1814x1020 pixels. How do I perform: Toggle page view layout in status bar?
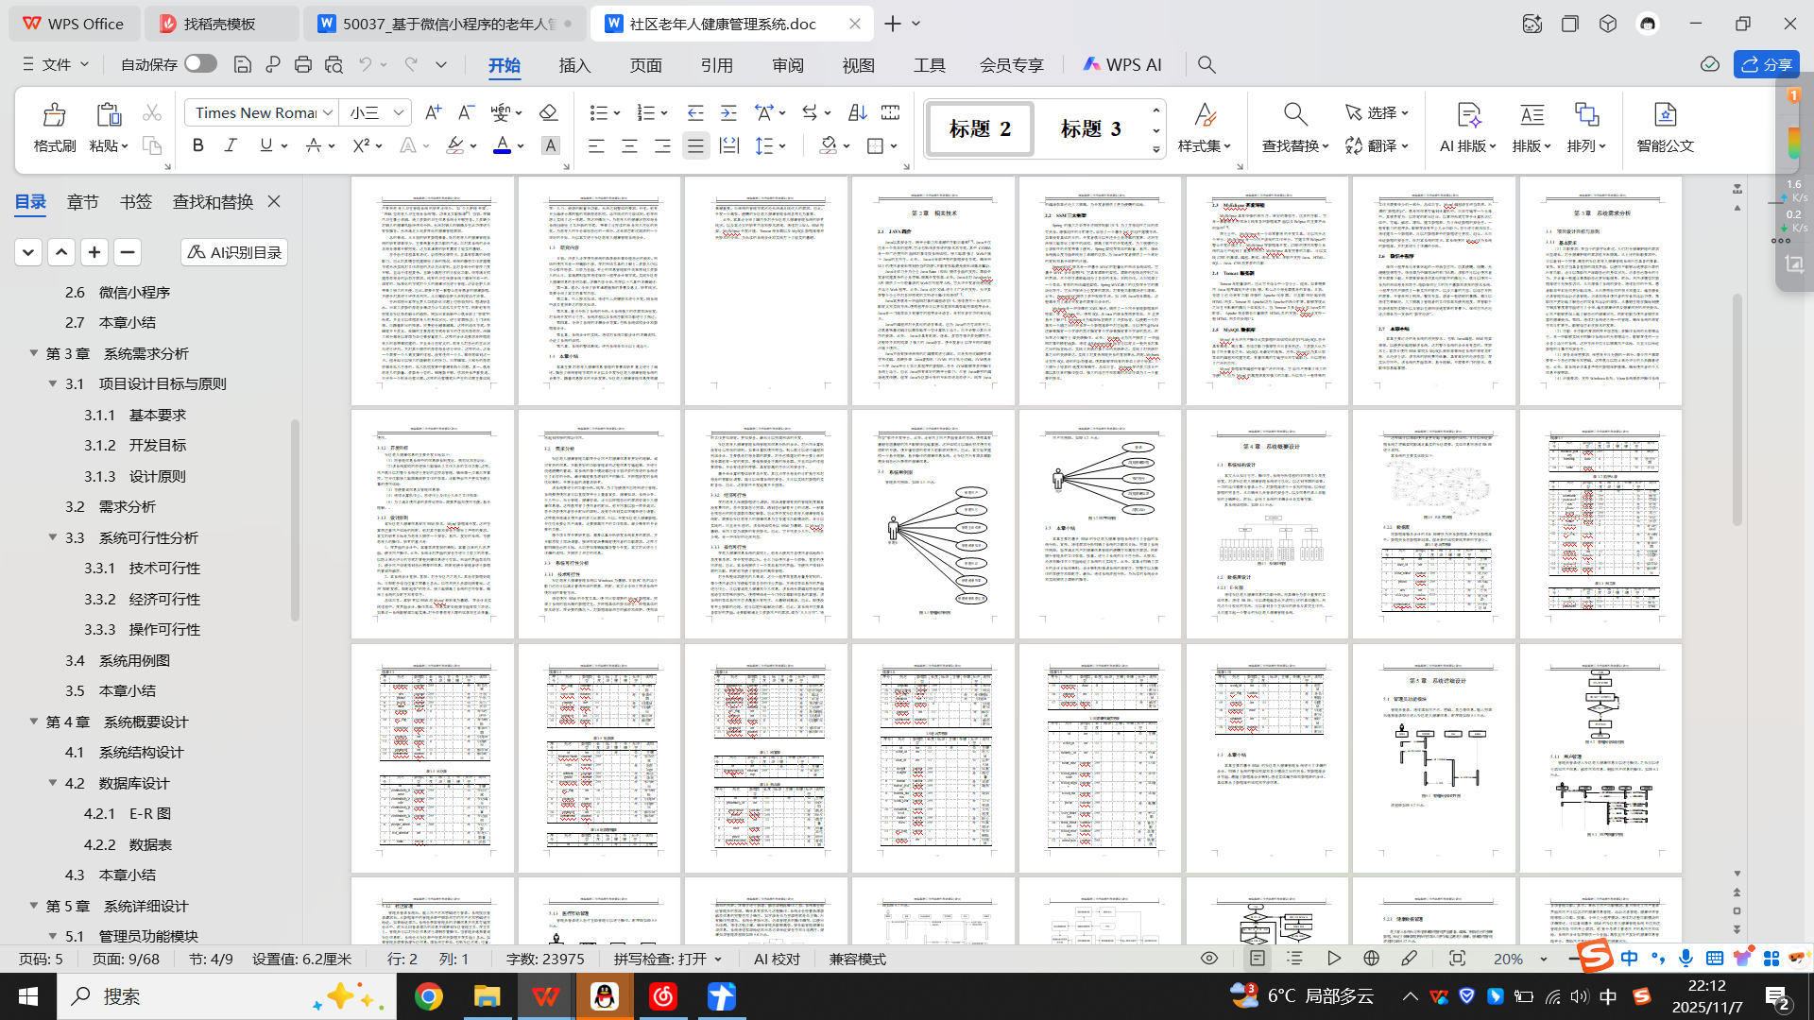point(1257,959)
